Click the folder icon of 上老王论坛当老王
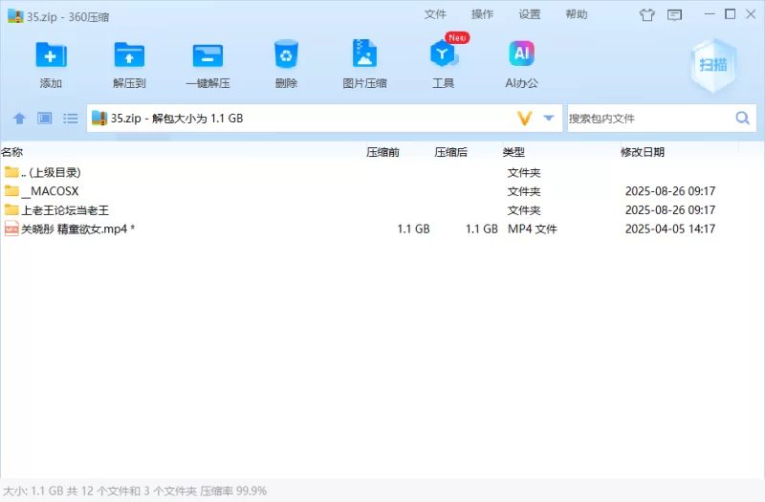This screenshot has width=765, height=502. click(11, 209)
